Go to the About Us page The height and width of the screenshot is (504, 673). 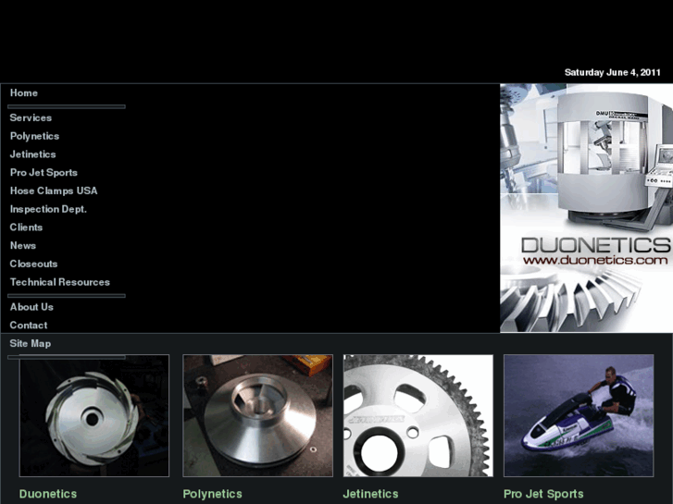coord(31,307)
